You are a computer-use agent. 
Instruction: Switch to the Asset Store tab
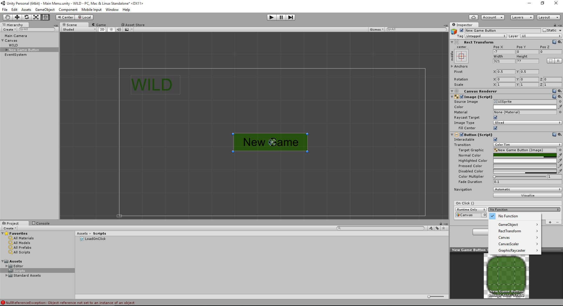(133, 25)
